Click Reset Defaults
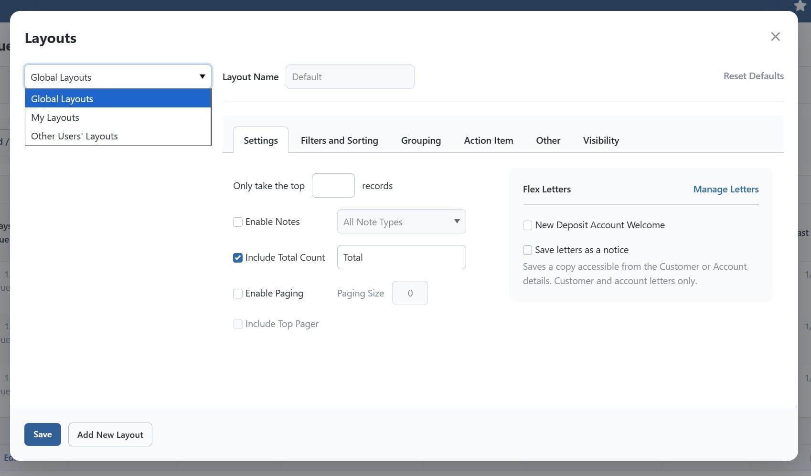Image resolution: width=811 pixels, height=476 pixels. 753,76
